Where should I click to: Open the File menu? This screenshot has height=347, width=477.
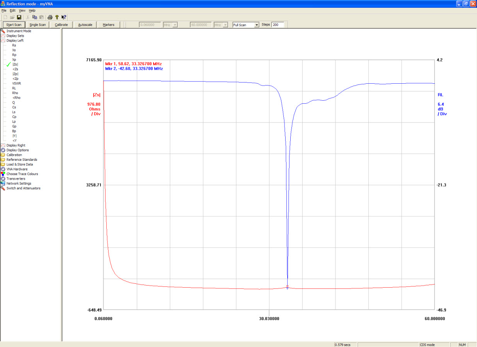pyautogui.click(x=4, y=10)
